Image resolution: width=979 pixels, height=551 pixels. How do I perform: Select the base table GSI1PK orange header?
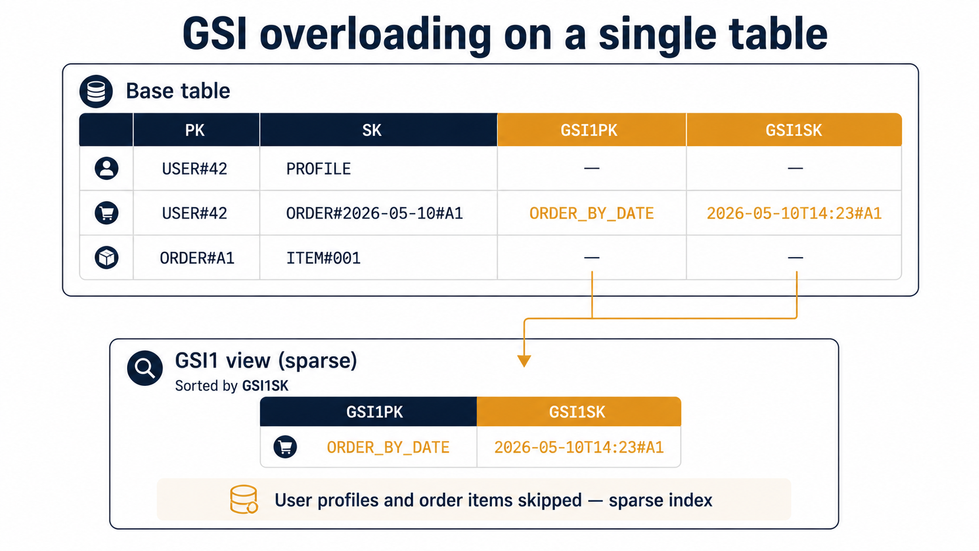click(x=591, y=130)
